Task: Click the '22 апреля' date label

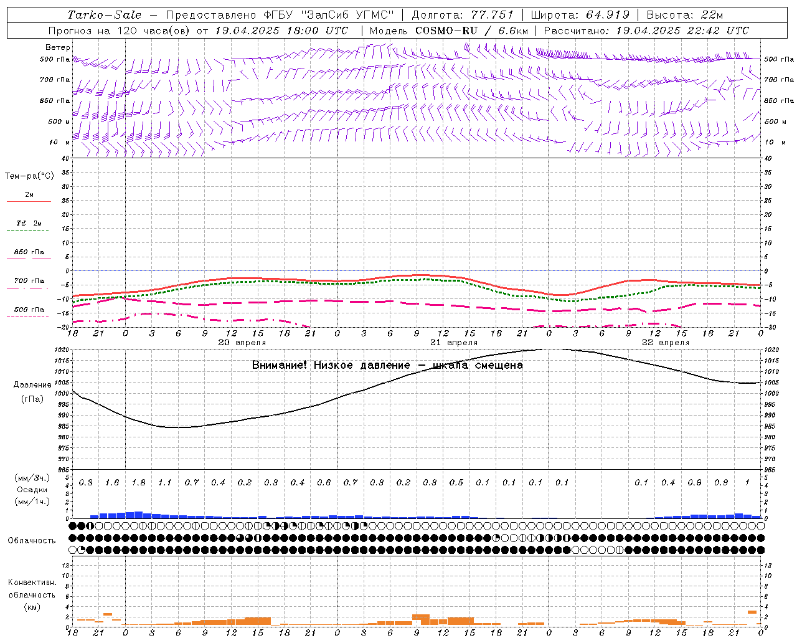Action: pos(666,343)
